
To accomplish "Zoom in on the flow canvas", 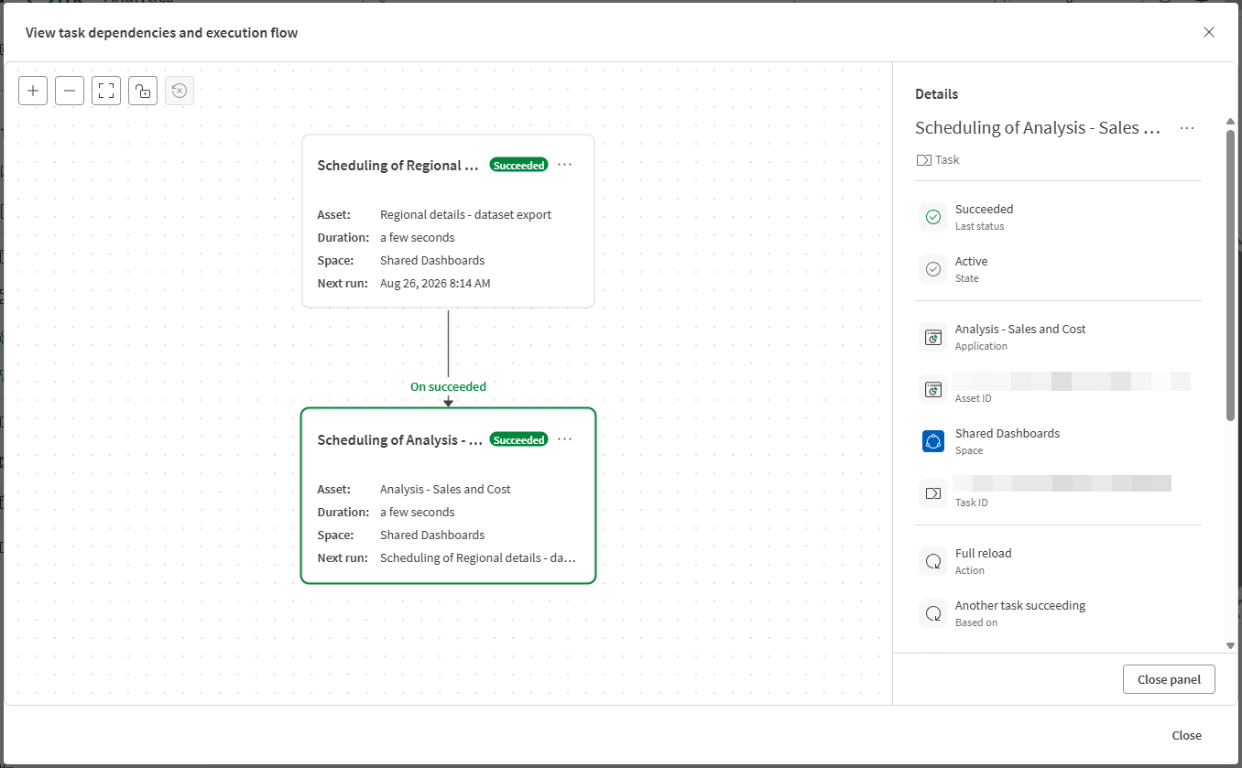I will (33, 91).
